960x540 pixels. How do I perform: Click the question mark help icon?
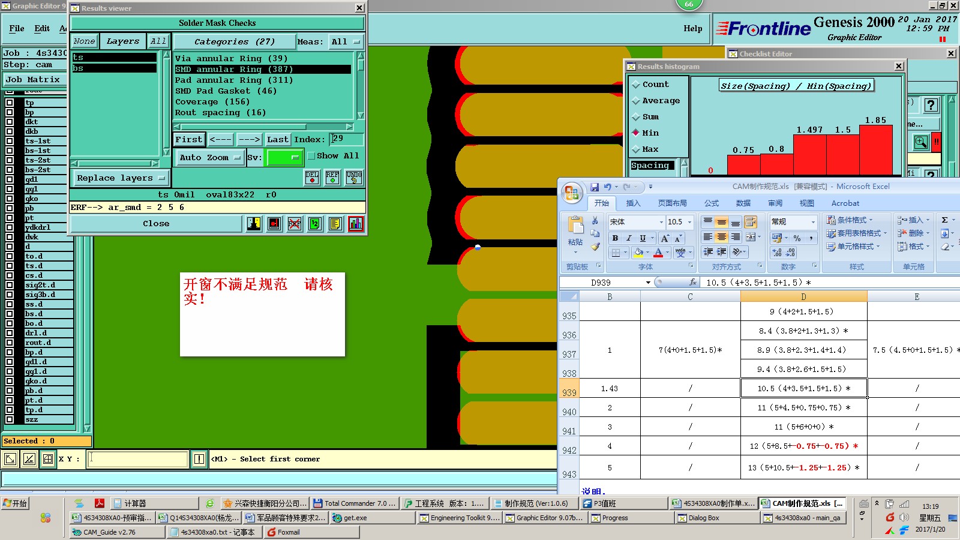coord(931,105)
